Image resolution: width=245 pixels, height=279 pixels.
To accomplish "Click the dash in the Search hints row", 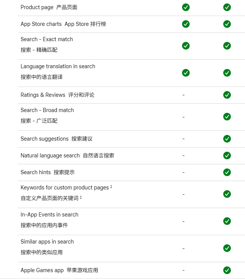I will (184, 172).
